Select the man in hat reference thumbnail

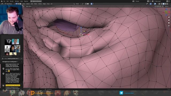[x=7, y=49]
